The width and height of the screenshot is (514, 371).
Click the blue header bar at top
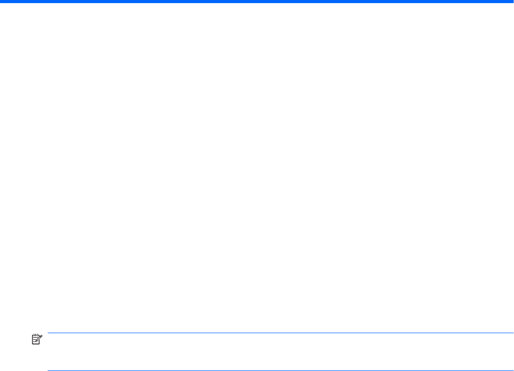pyautogui.click(x=257, y=2)
